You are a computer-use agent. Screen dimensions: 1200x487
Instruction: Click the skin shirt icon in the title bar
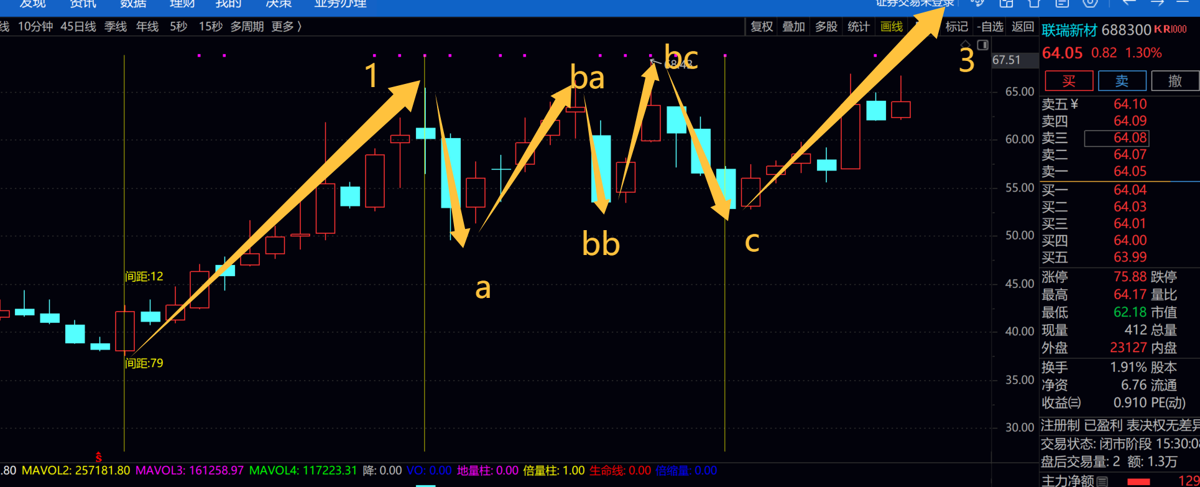click(1035, 3)
